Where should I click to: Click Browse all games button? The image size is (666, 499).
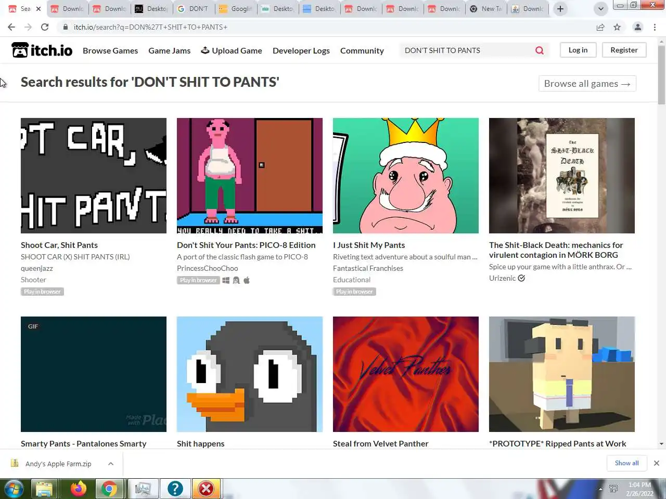(587, 84)
